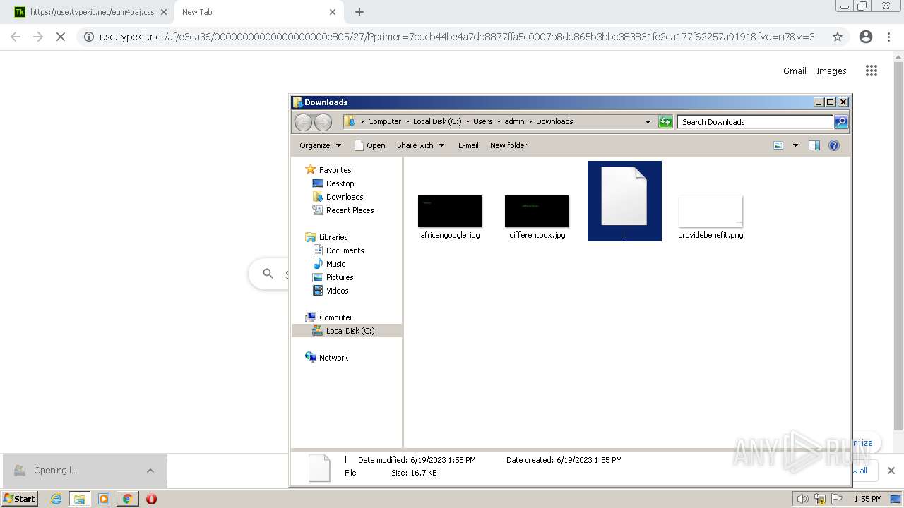Click the Search Downloads input field
904x508 pixels.
(x=755, y=122)
